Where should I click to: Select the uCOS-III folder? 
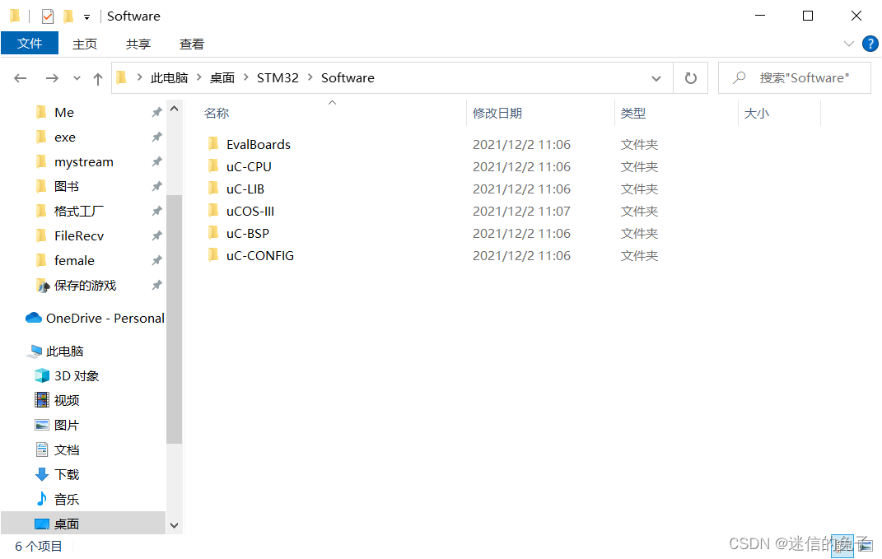tap(250, 212)
